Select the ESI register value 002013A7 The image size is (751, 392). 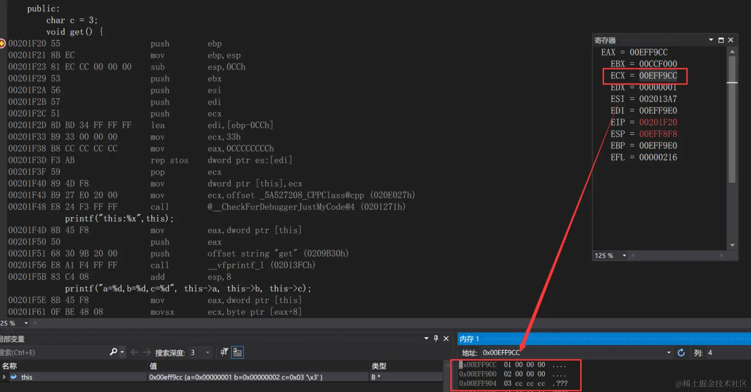(658, 99)
